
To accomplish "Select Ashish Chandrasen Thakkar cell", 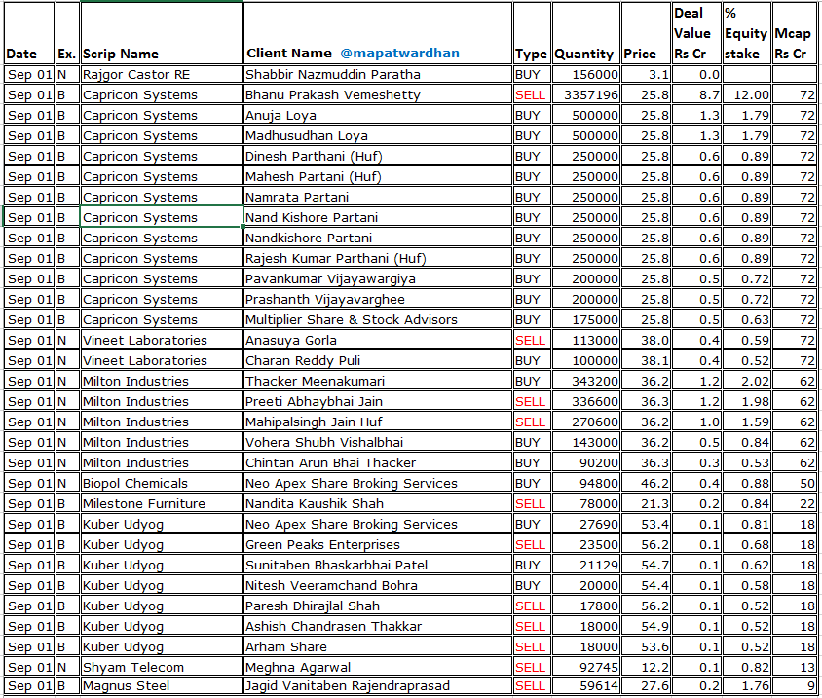I will pyautogui.click(x=378, y=626).
